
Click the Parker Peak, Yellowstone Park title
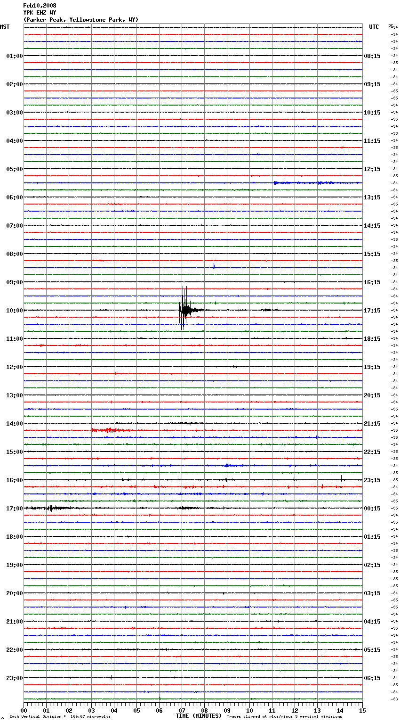click(x=81, y=20)
